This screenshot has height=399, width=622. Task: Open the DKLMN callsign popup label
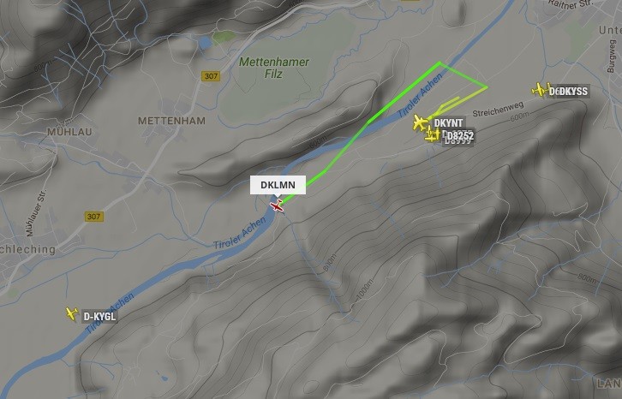pyautogui.click(x=278, y=185)
